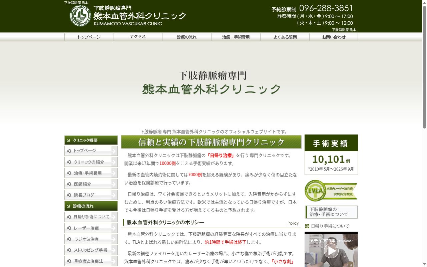Click the clinic name header title
The height and width of the screenshot is (267, 427).
coord(140,16)
